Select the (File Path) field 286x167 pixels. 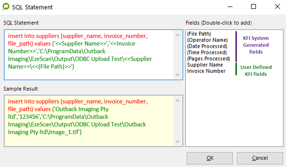pyautogui.click(x=199, y=34)
